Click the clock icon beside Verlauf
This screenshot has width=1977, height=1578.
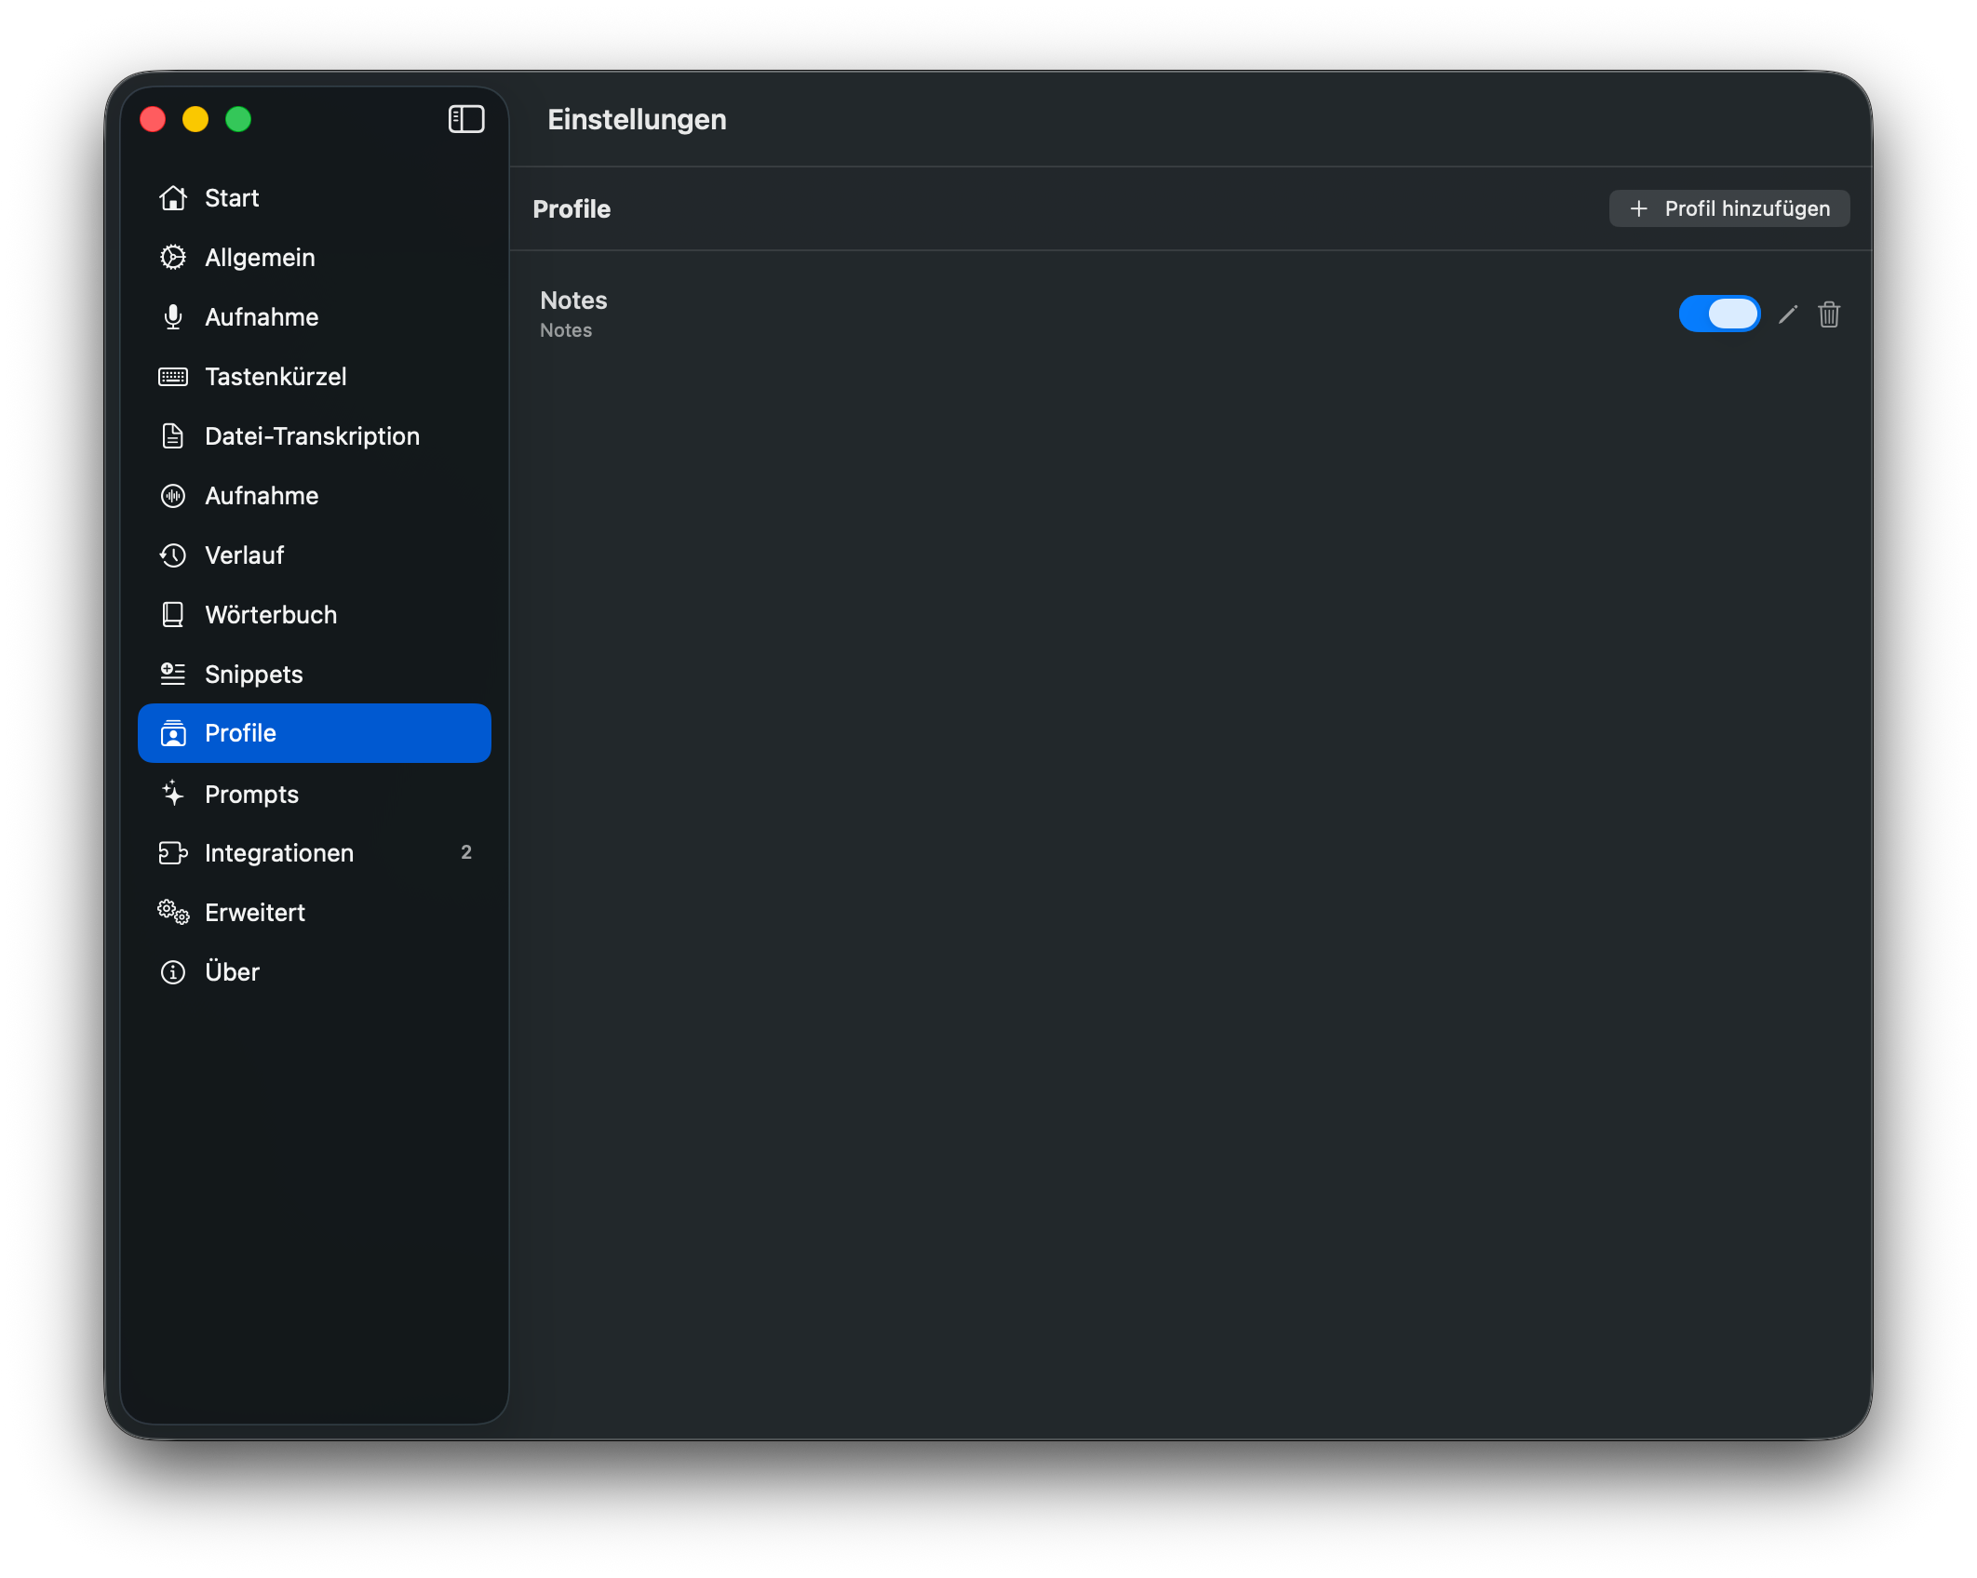point(173,555)
